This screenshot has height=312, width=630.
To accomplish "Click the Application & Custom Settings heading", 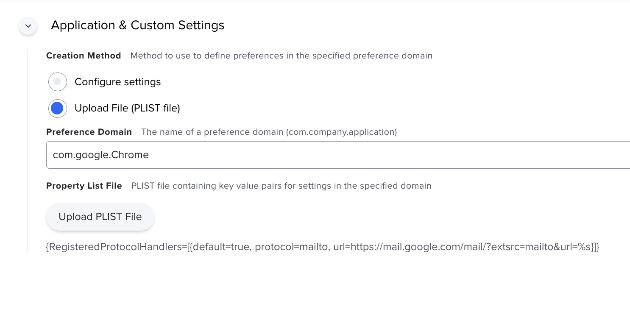I will [x=138, y=25].
